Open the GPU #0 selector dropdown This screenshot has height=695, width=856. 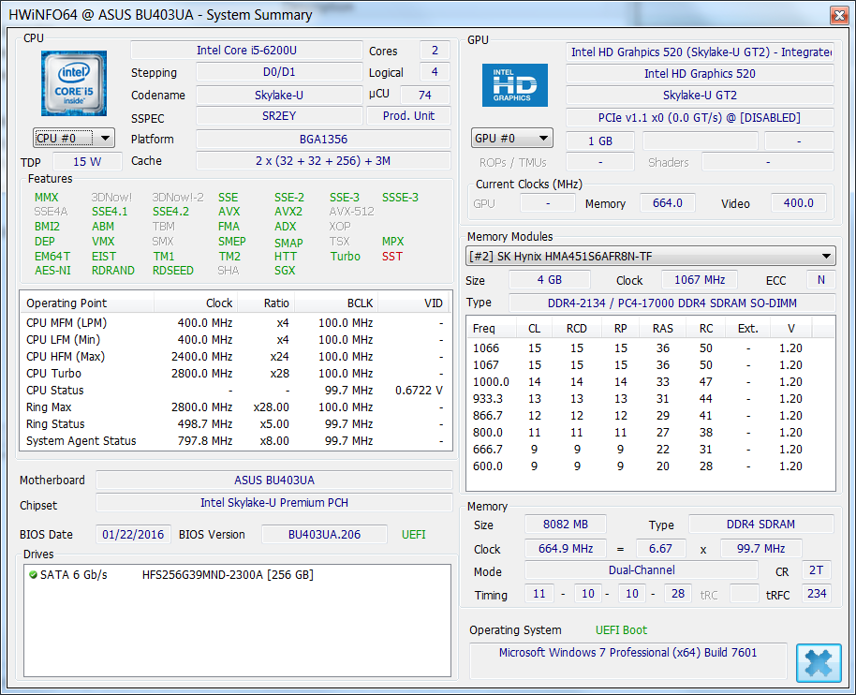coord(512,138)
